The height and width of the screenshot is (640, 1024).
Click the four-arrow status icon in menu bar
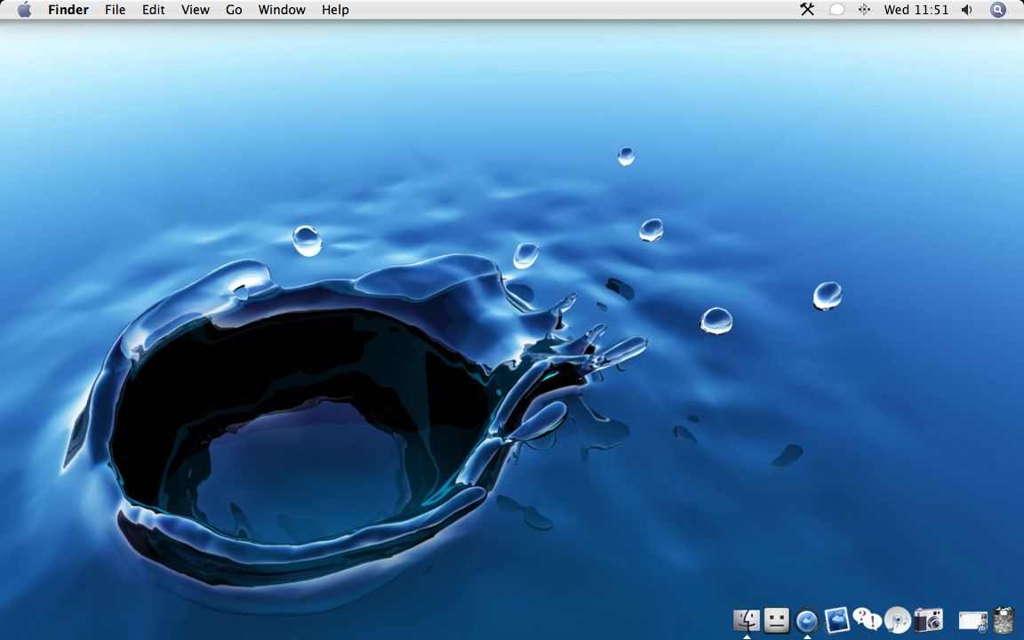point(864,10)
